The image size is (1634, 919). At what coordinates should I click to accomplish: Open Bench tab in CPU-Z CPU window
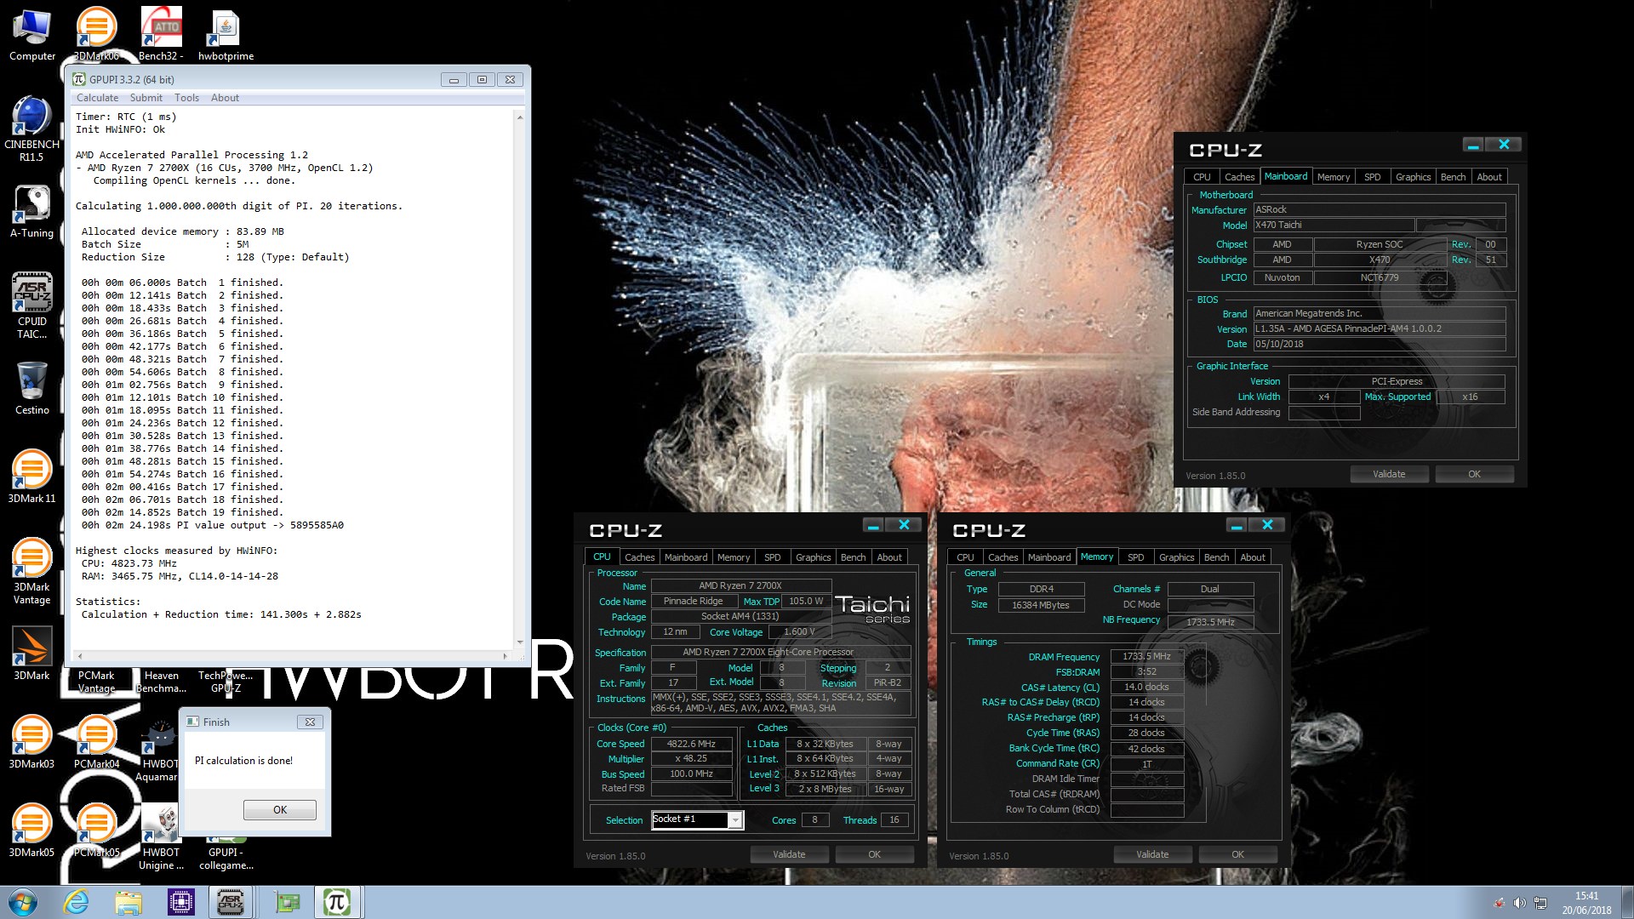pos(853,557)
